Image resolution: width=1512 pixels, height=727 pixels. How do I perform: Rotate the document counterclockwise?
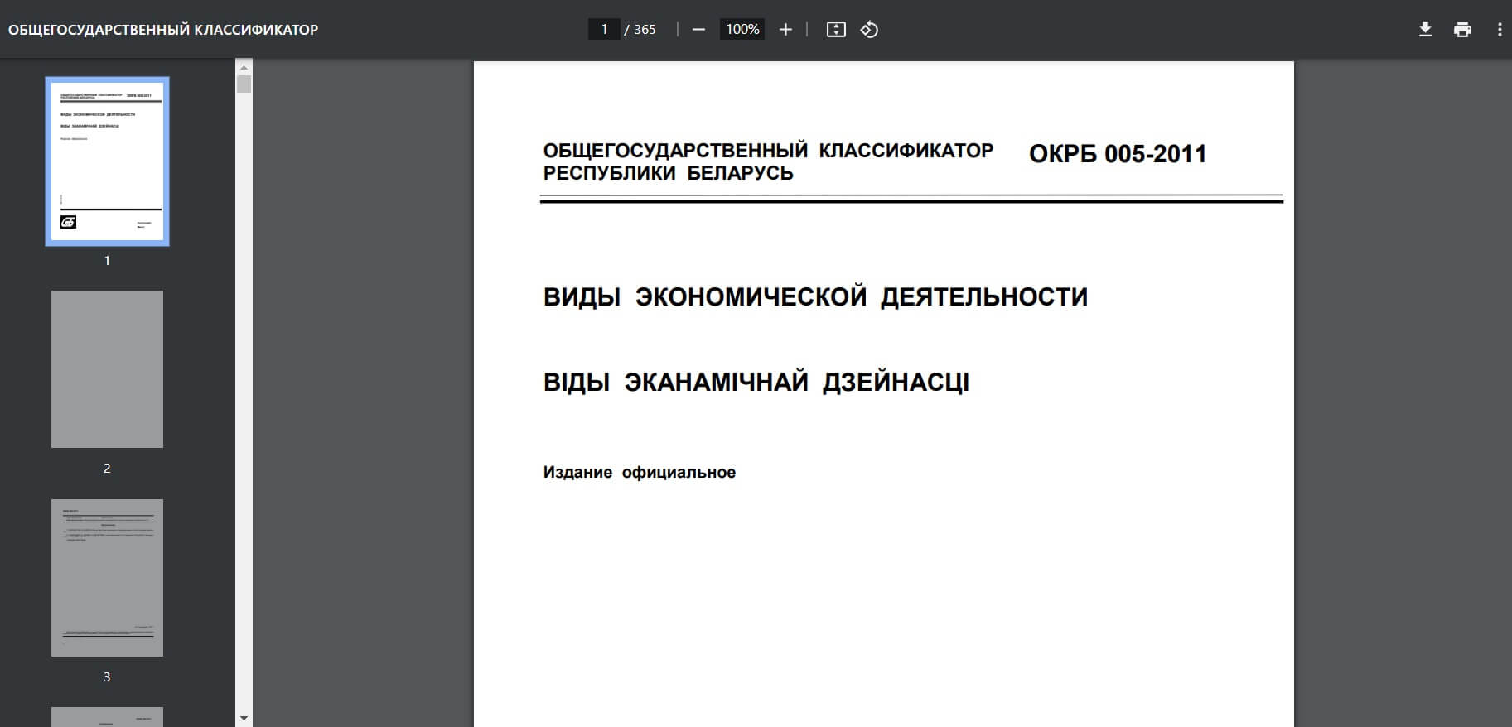[x=869, y=30]
